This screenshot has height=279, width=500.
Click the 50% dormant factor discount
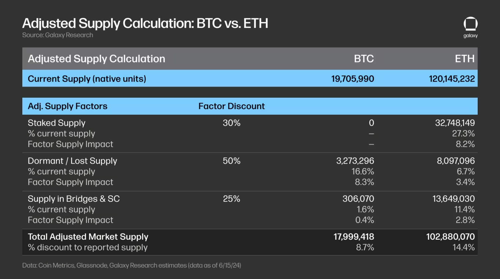231,161
